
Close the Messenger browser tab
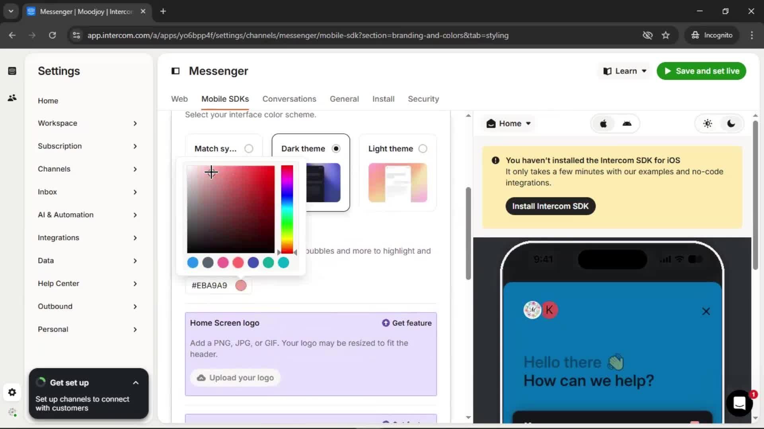[x=143, y=12]
